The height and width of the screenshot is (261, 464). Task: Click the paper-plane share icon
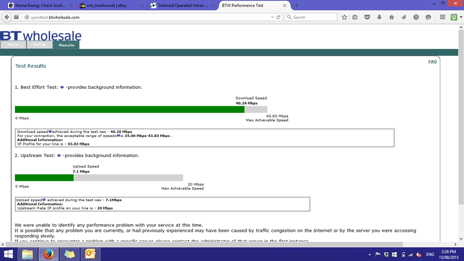click(404, 17)
